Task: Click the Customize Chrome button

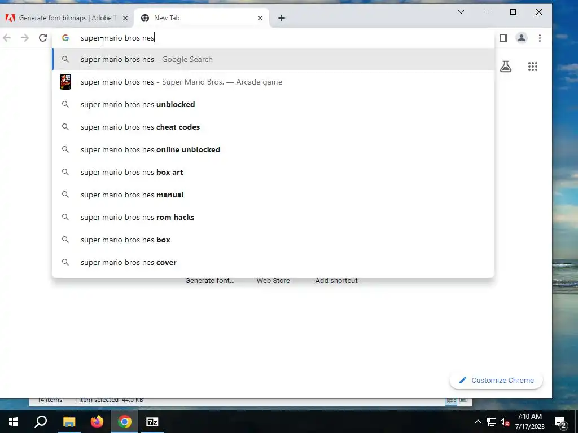Action: click(496, 381)
